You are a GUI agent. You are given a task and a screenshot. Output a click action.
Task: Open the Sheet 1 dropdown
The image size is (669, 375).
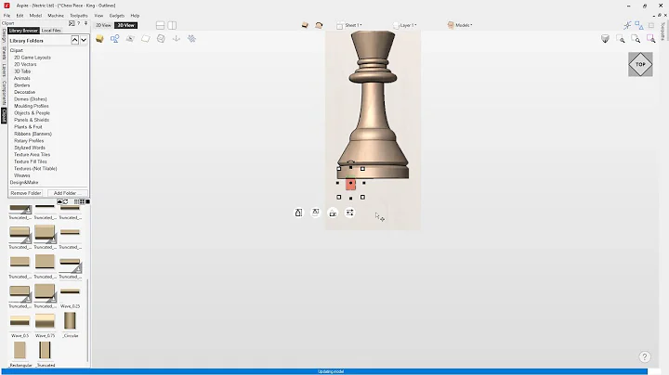click(x=349, y=25)
